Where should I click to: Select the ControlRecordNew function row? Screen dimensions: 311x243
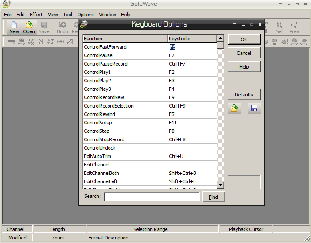coord(125,97)
